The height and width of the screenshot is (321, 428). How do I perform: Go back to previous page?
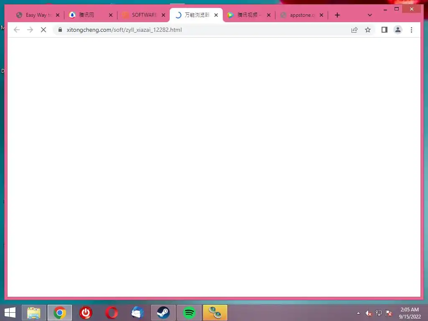[17, 30]
